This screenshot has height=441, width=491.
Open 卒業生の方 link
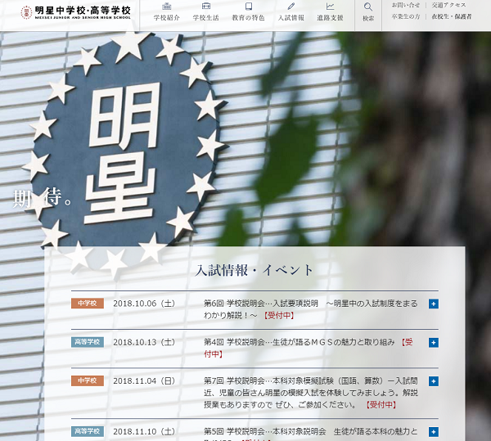point(406,16)
